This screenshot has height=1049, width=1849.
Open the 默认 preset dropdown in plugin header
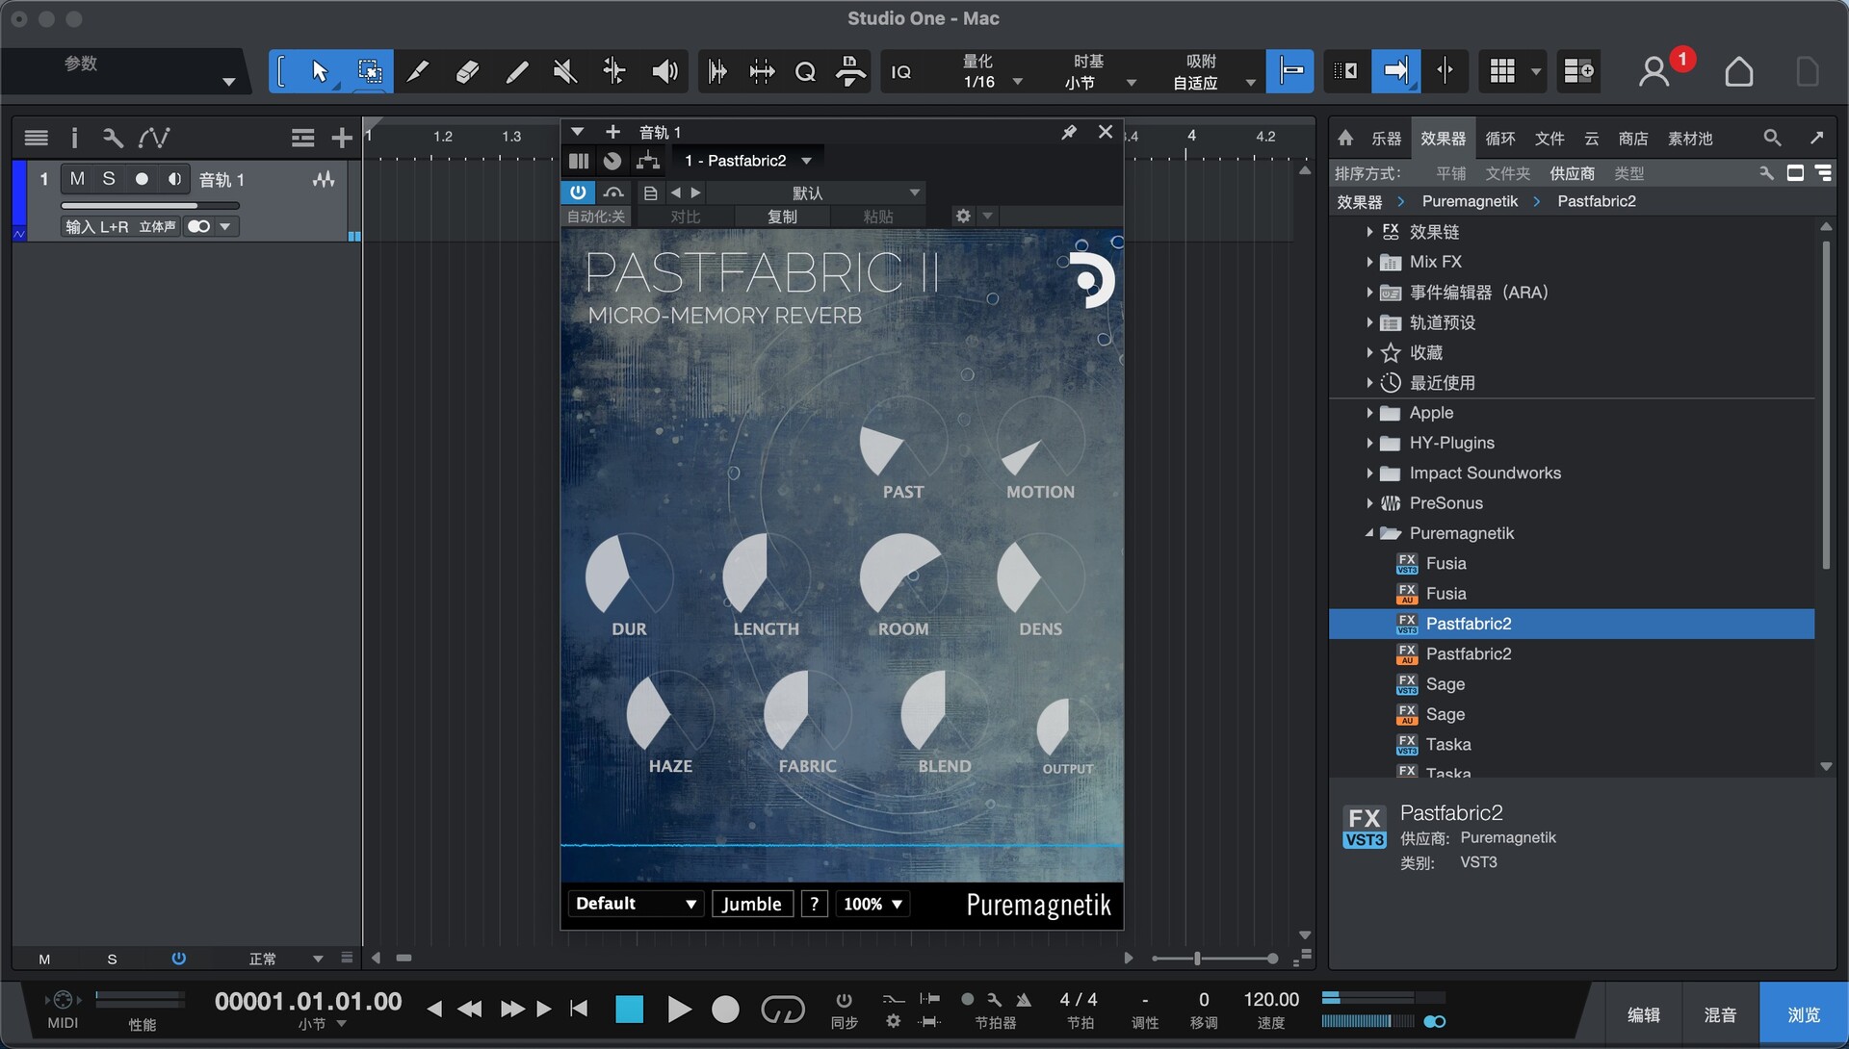click(817, 192)
